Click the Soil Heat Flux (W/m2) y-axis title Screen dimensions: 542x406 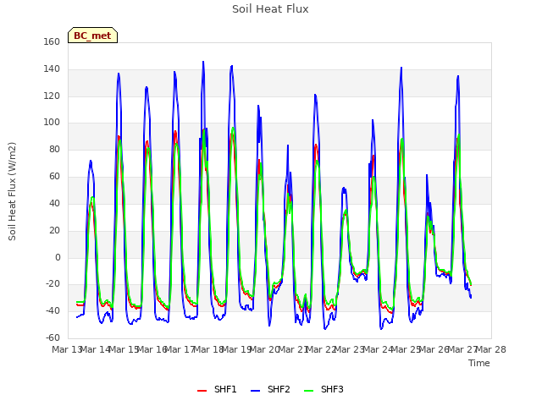click(x=12, y=191)
